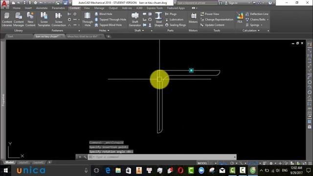The image size is (313, 176).
Task: Insert a Through Hole
Action: point(88,20)
